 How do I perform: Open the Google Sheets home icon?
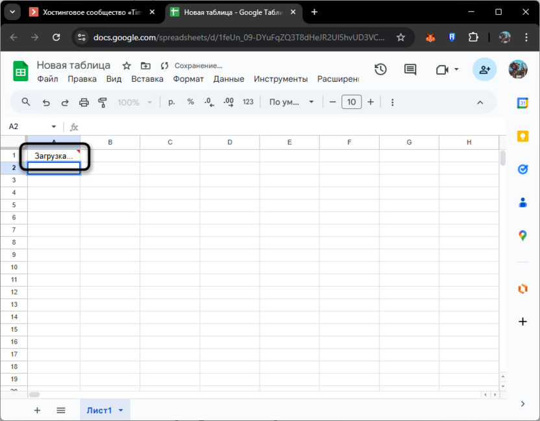point(20,71)
